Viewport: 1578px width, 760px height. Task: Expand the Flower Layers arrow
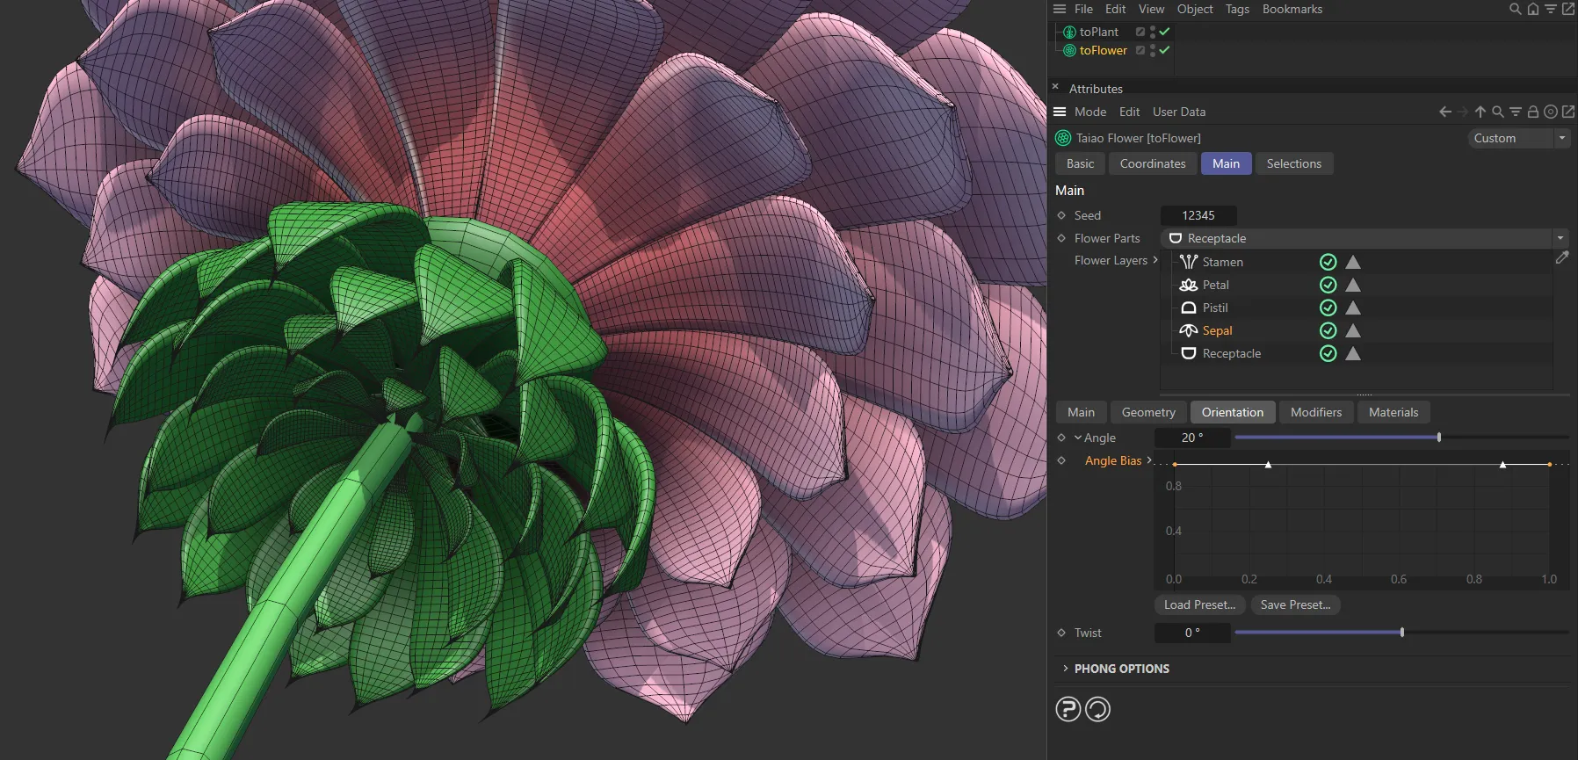coord(1155,260)
